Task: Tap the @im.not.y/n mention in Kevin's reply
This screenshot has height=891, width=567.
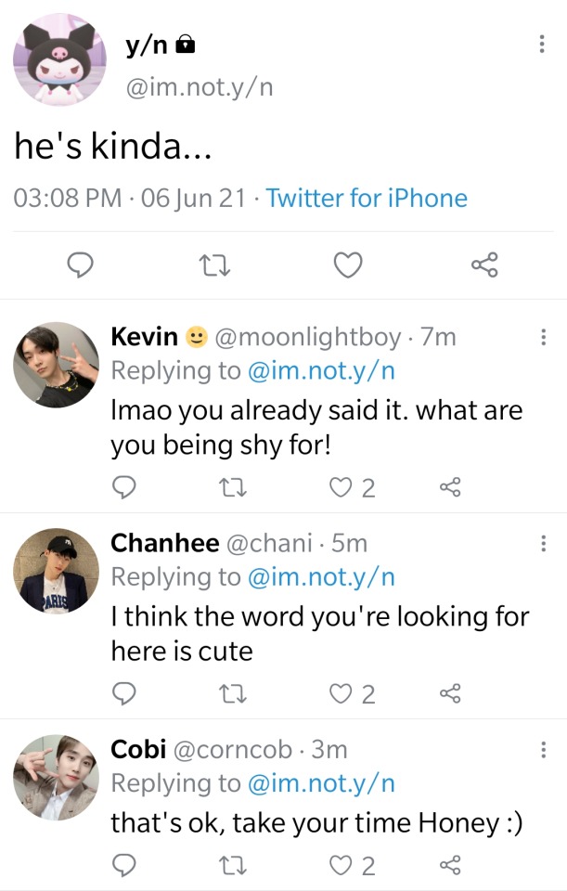Action: (x=321, y=370)
